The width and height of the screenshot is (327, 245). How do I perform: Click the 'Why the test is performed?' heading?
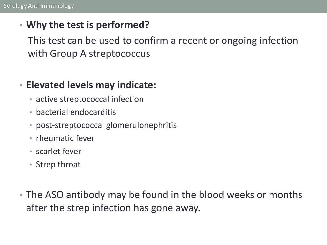point(87,25)
